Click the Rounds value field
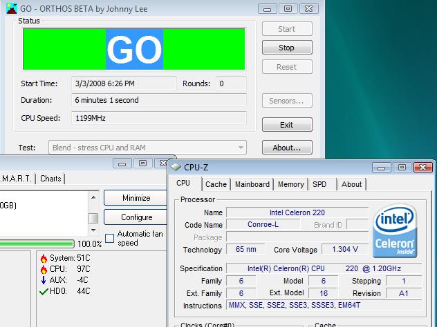Viewport: 437px width, 327px height. coord(231,83)
